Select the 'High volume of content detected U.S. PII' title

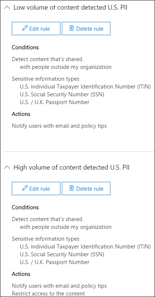(x=71, y=167)
